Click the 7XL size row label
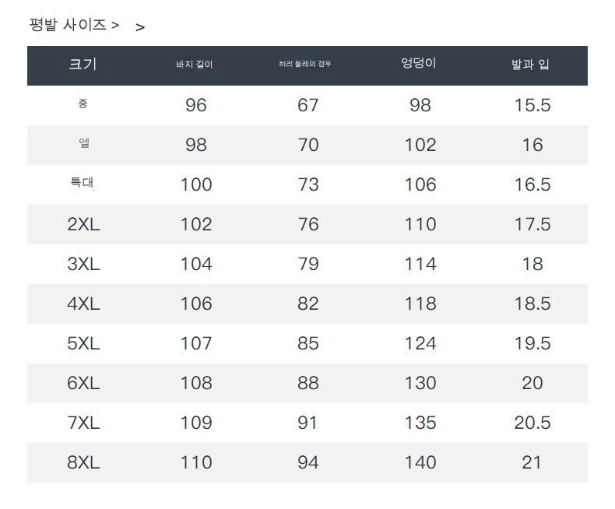The image size is (615, 509). [x=83, y=423]
